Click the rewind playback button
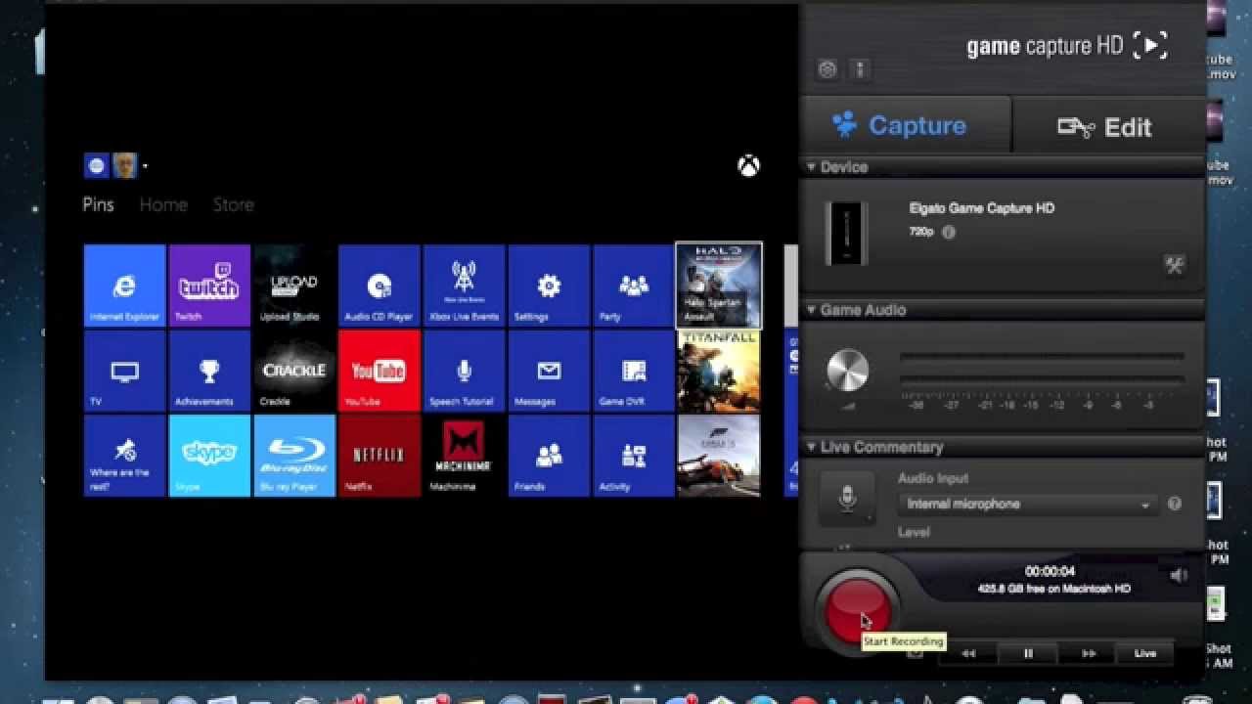The image size is (1252, 704). [968, 653]
